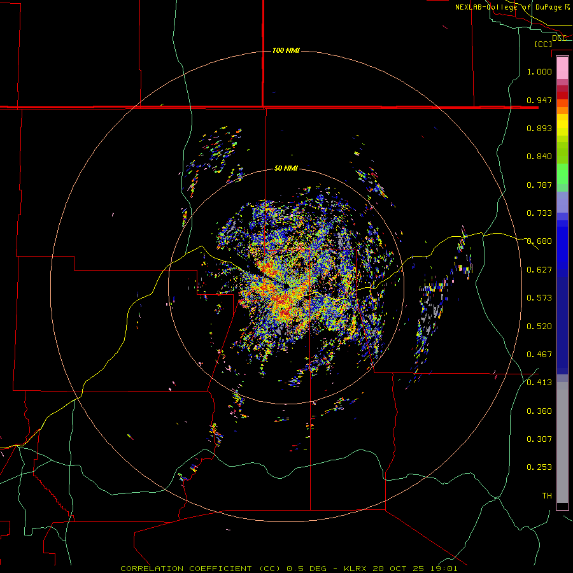Click the black radar site dot at center

[x=286, y=286]
